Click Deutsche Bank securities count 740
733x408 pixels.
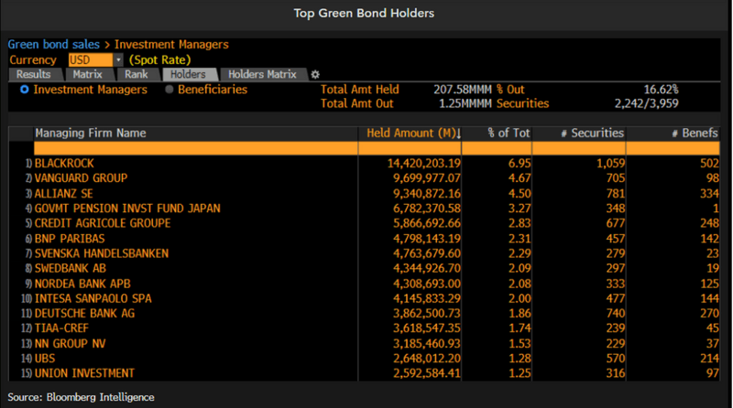click(x=616, y=313)
